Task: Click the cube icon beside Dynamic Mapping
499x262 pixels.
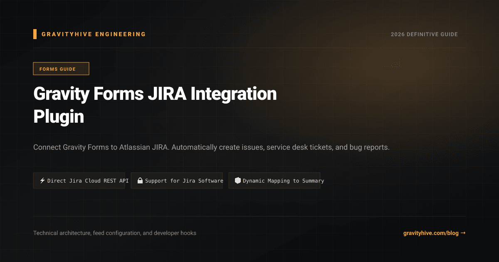Action: 238,181
